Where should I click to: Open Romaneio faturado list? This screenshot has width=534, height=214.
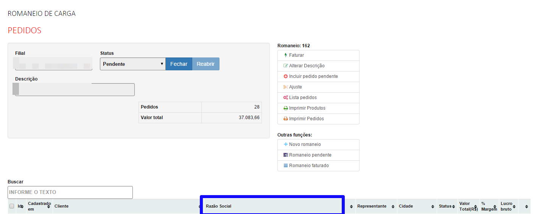(309, 166)
